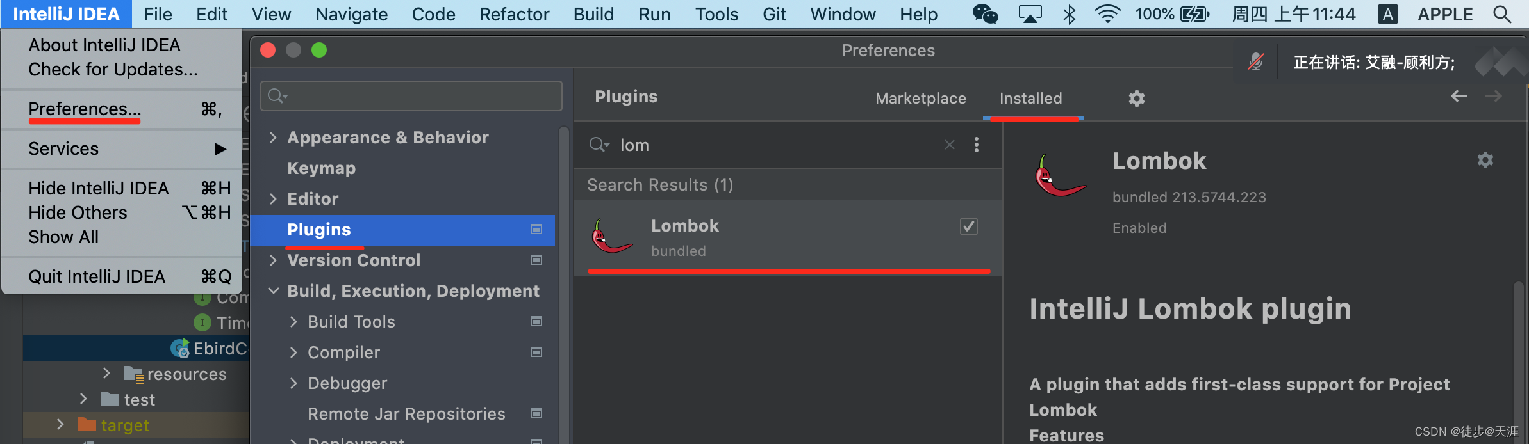
Task: Expand the Compiler settings node
Action: click(293, 353)
